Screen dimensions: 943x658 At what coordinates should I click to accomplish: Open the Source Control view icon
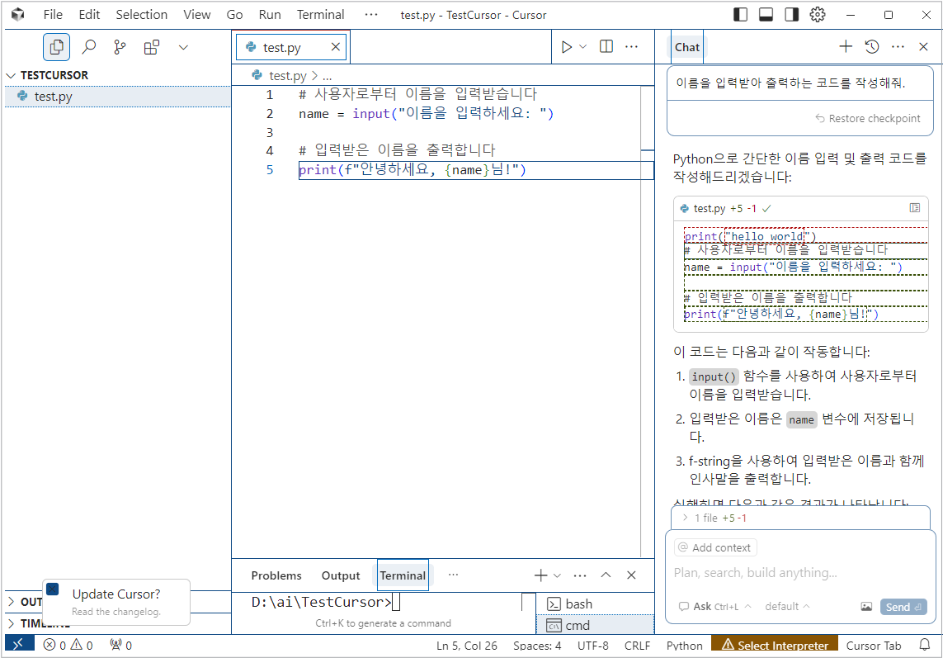[x=120, y=47]
